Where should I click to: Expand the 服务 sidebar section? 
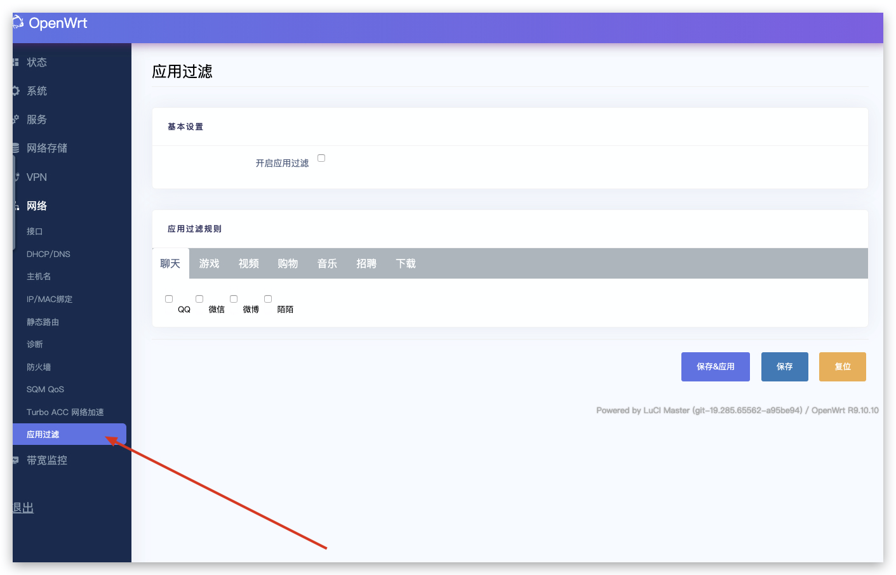(x=35, y=119)
